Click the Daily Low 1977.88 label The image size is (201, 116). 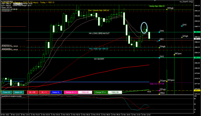[x=157, y=84]
